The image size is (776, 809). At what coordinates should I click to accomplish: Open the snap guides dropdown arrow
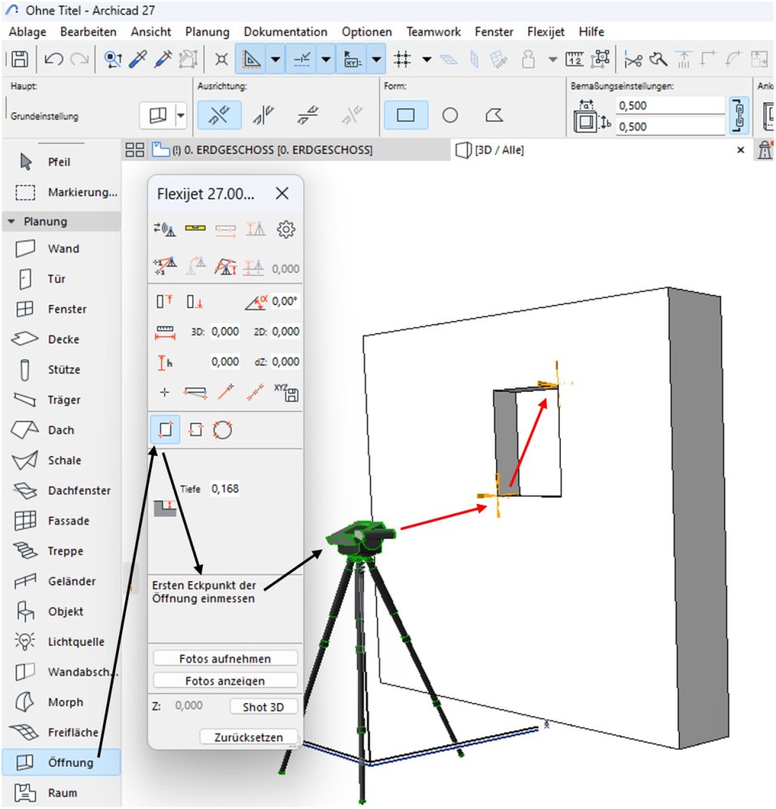(326, 59)
